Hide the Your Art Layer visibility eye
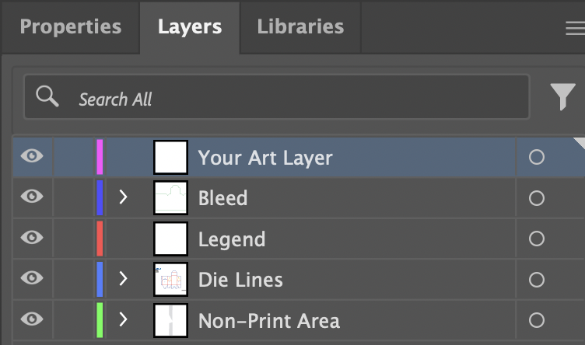This screenshot has height=345, width=585. pos(32,157)
